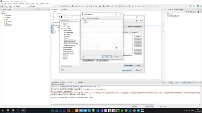This screenshot has height=113, width=202.
Task: Expand Includes in Project Explorer
Action: (3, 15)
